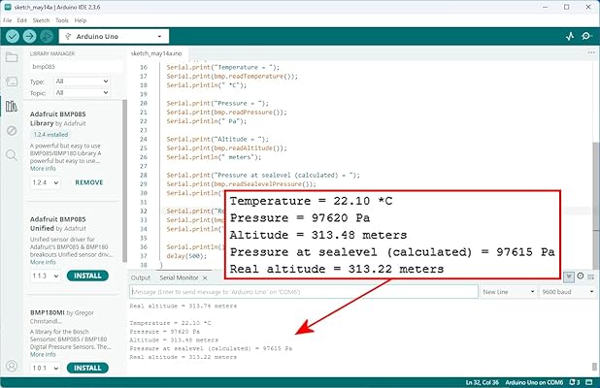
Task: Click code line 21 readPressure call
Action: (226, 112)
